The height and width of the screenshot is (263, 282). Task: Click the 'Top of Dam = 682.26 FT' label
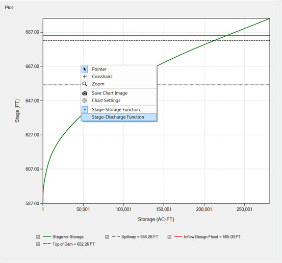pos(73,244)
